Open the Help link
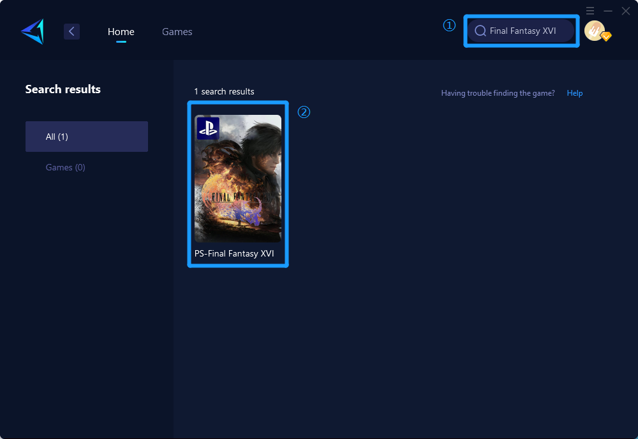This screenshot has width=638, height=439. [x=575, y=93]
